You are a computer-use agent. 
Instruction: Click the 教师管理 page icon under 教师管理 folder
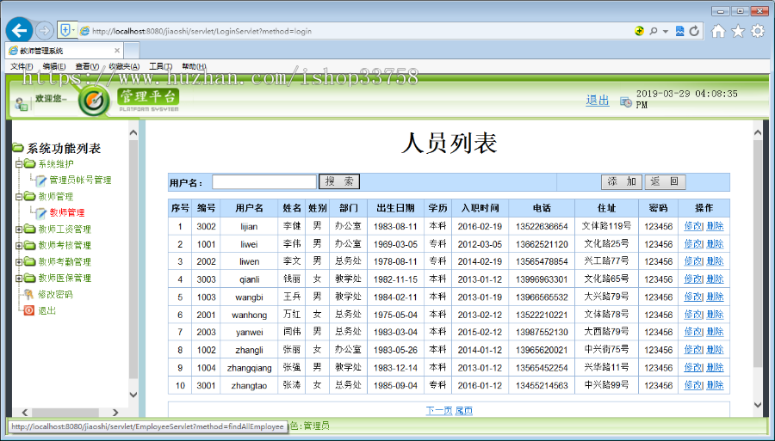point(41,213)
